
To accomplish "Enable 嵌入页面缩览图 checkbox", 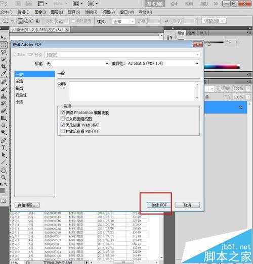I will point(63,119).
